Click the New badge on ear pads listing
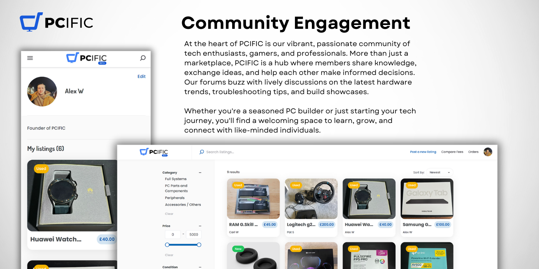The image size is (539, 269). [238, 249]
